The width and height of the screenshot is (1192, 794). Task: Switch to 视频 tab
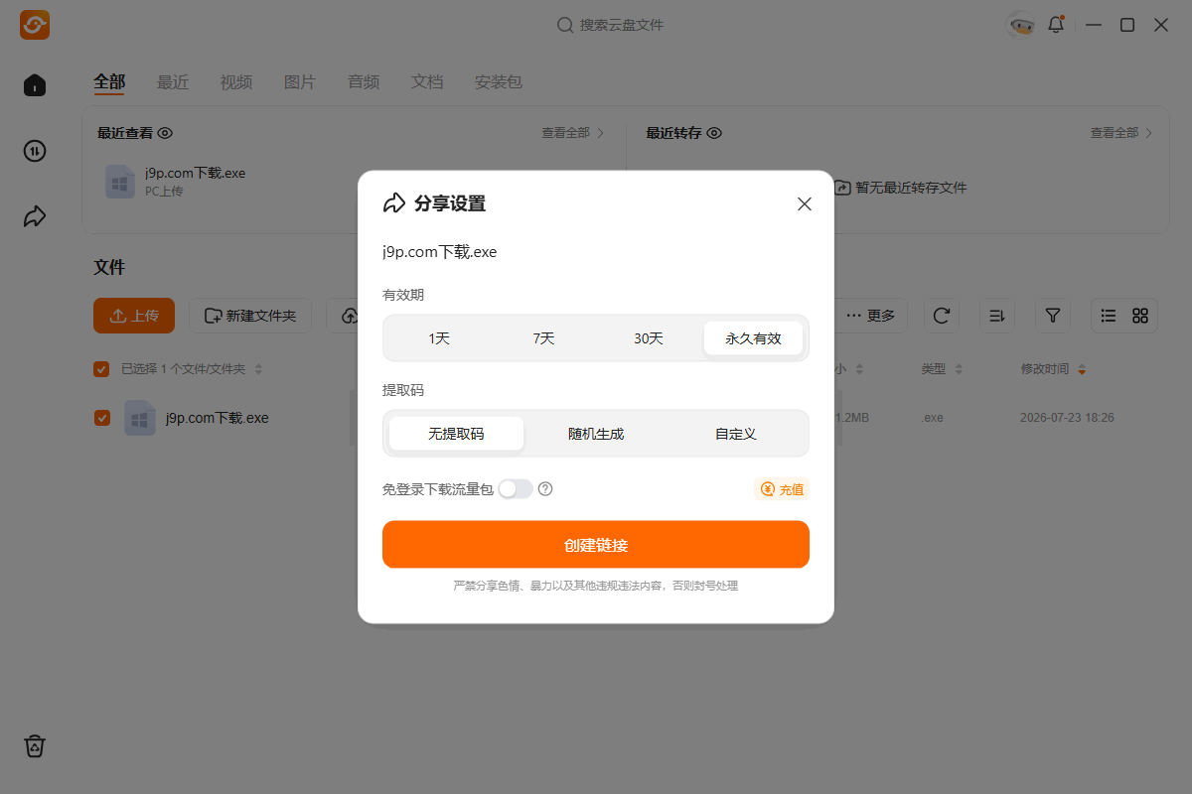pyautogui.click(x=236, y=82)
